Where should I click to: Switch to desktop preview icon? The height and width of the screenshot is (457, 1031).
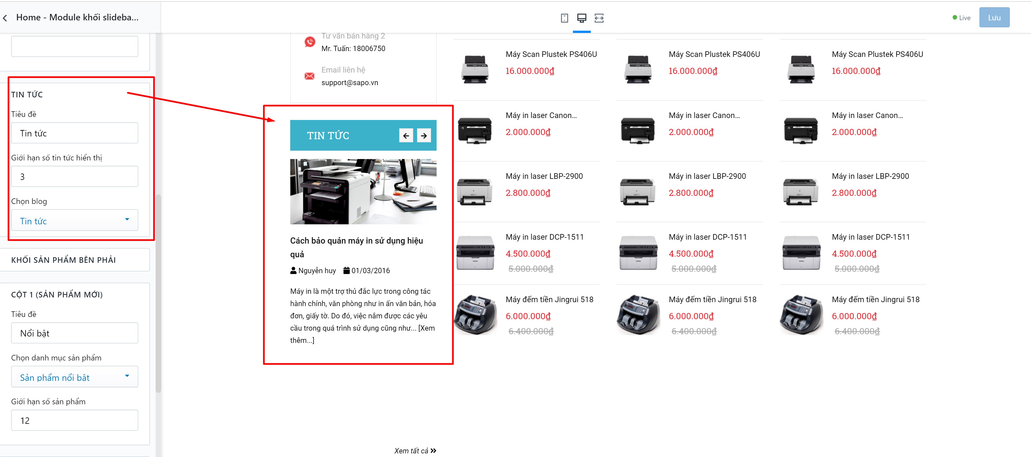pos(582,18)
